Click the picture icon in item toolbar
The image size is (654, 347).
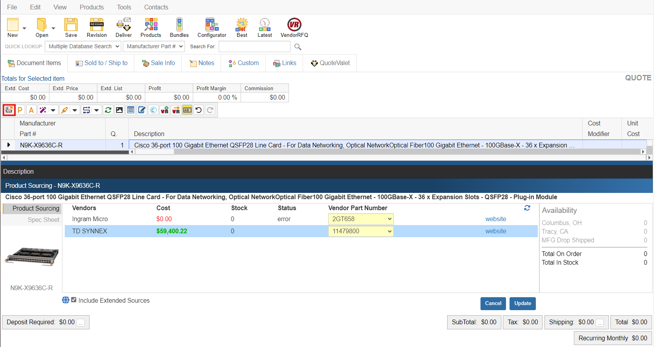click(x=119, y=110)
